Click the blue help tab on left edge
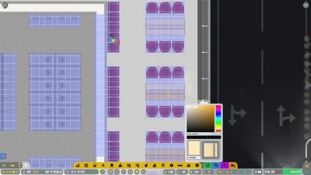 pos(3,157)
